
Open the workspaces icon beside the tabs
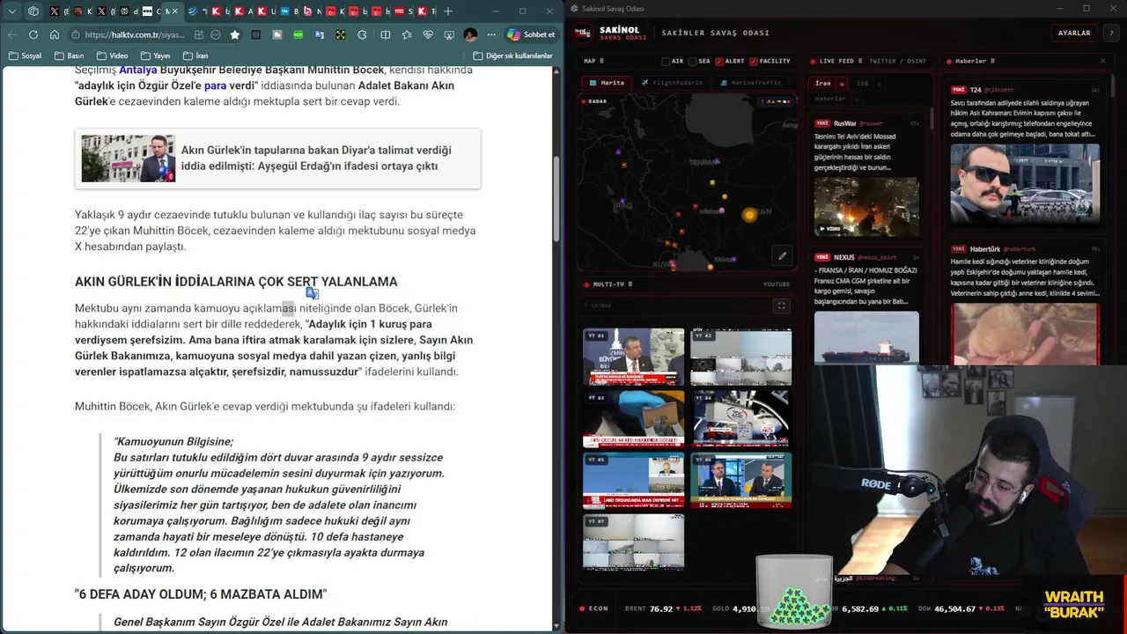click(33, 11)
